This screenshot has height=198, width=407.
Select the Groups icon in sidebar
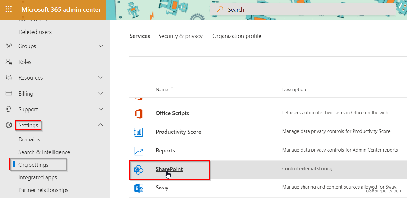tap(9, 46)
